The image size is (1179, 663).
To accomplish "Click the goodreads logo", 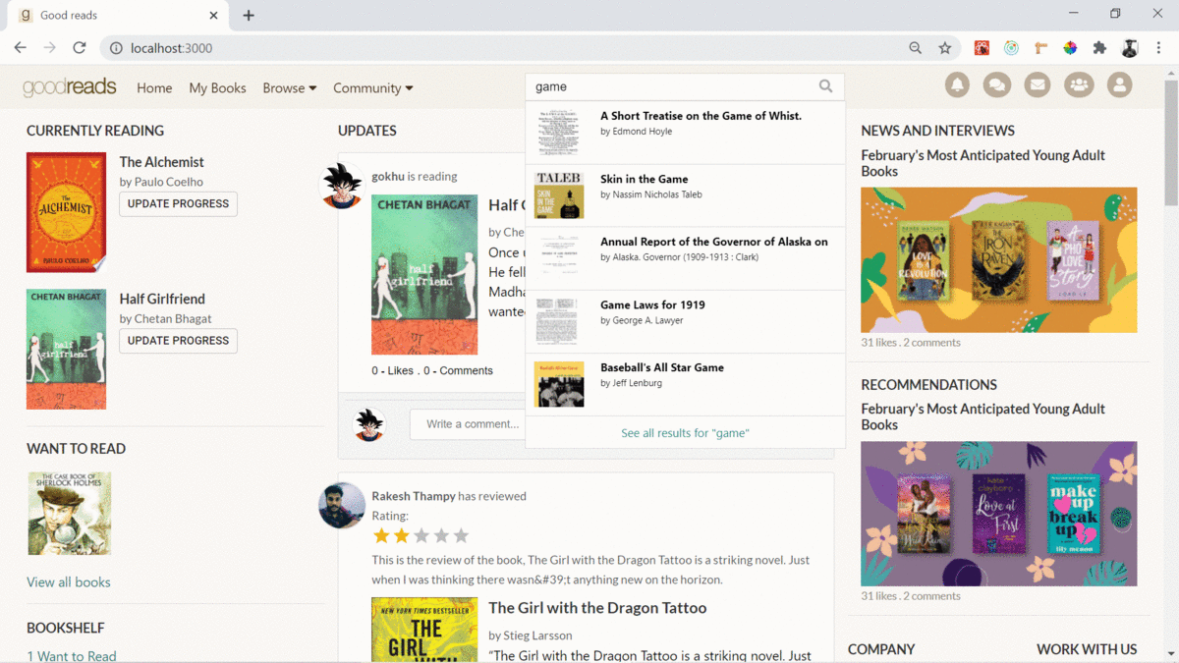I will pos(70,87).
